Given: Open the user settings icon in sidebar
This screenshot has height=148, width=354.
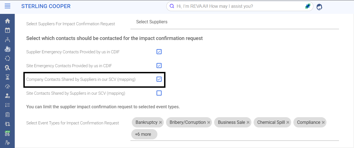Looking at the screenshot, I should tap(8, 96).
